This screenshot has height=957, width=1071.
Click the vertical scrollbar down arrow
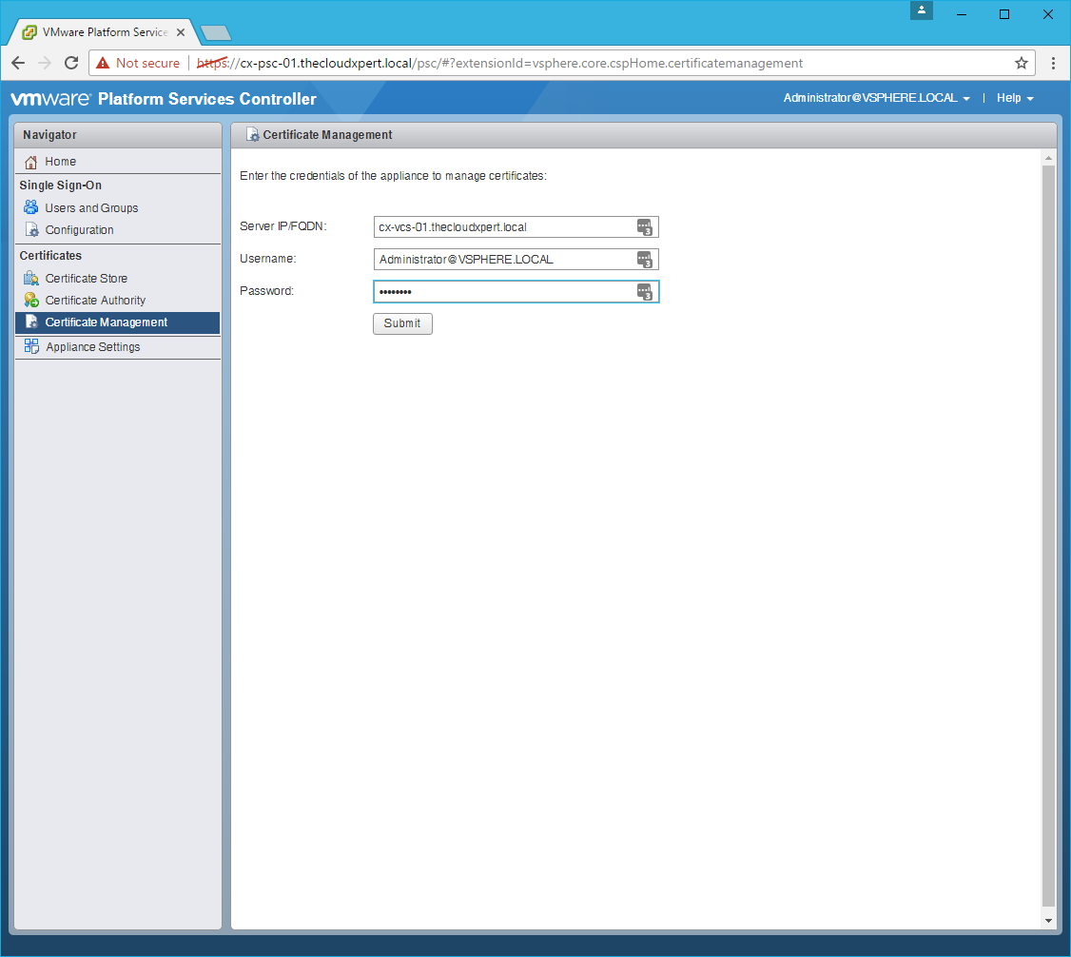click(x=1049, y=921)
